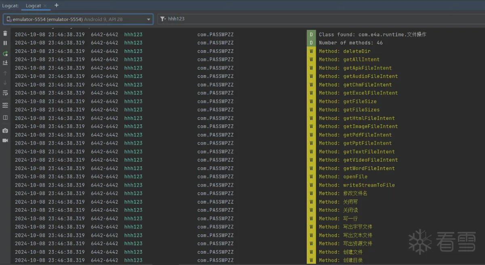485x265 pixels.
Task: Toggle soft-wrap for log lines
Action: click(x=5, y=93)
